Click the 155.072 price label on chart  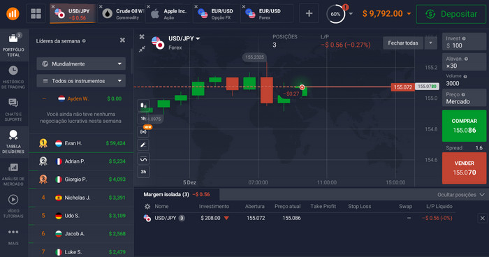[x=402, y=87]
